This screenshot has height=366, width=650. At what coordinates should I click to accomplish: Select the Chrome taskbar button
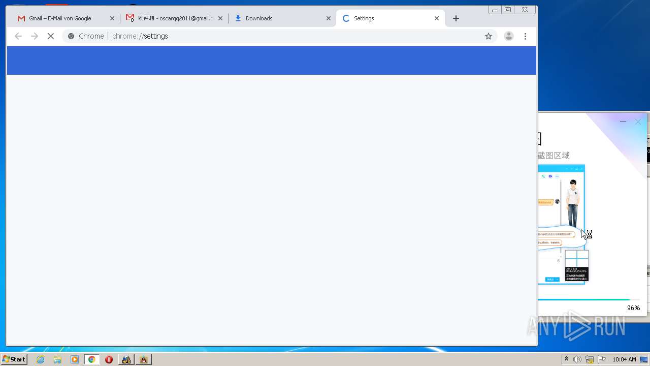tap(92, 359)
